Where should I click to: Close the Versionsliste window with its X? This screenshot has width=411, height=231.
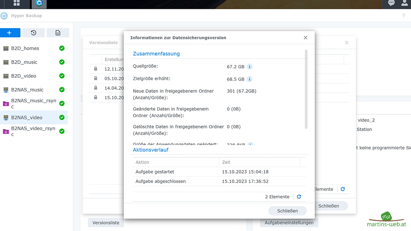click(347, 43)
